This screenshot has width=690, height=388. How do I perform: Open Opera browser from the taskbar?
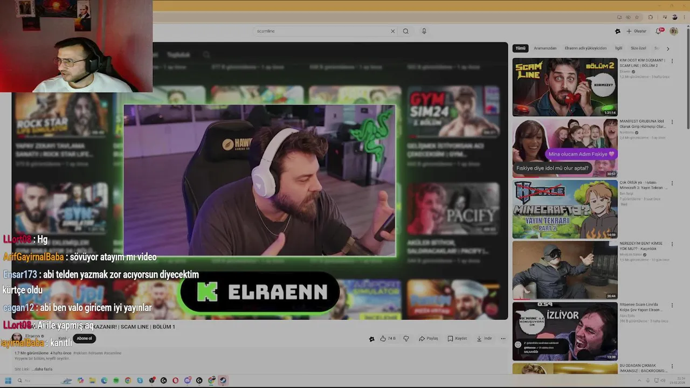click(175, 380)
